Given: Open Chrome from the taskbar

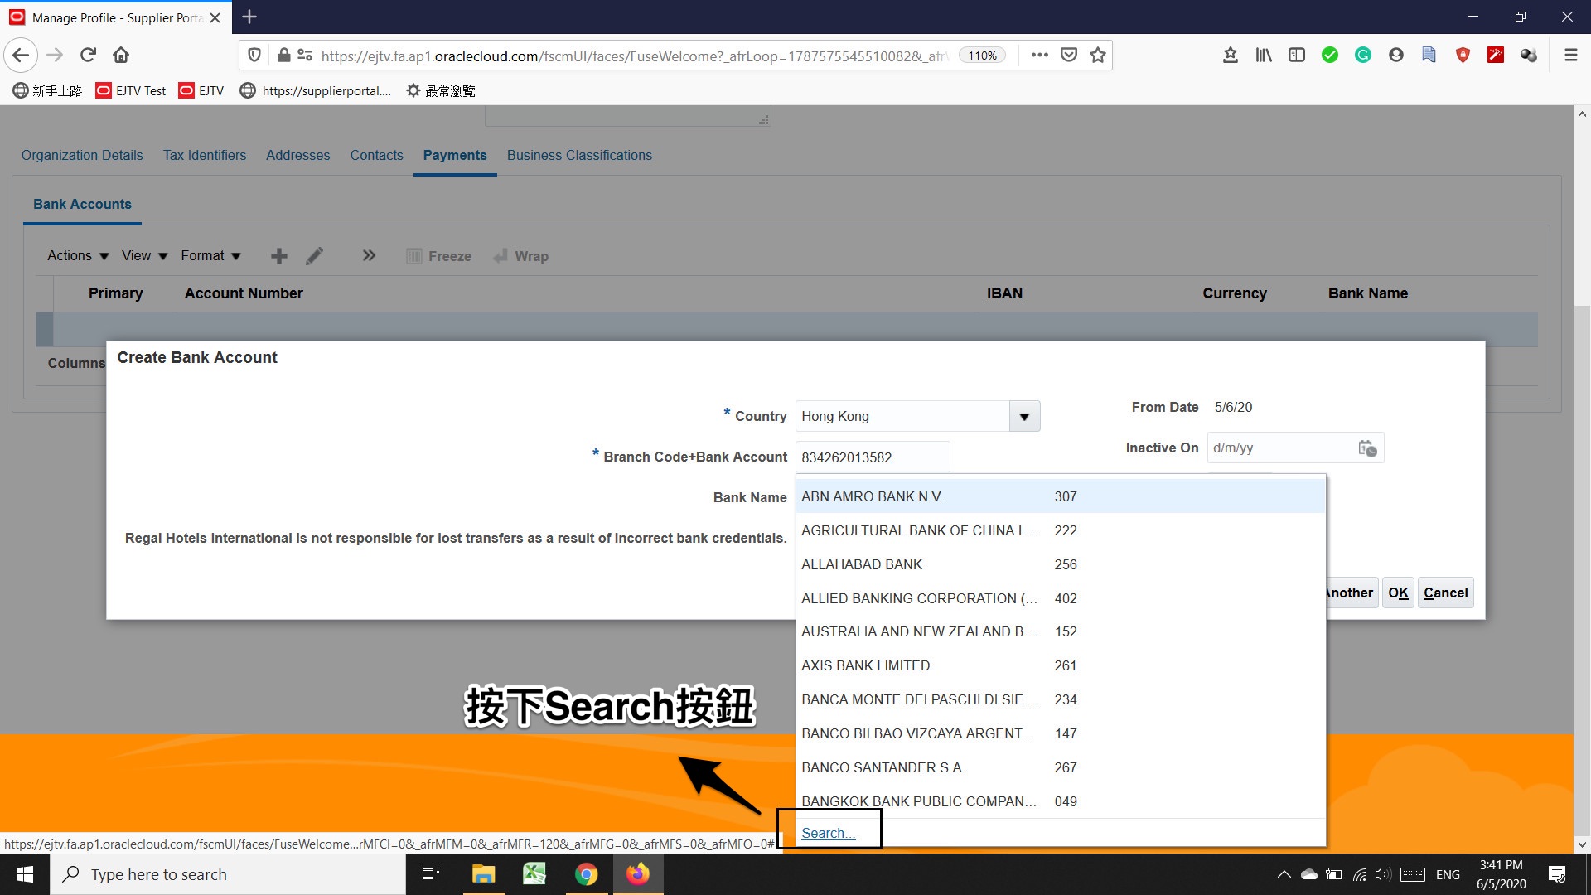Looking at the screenshot, I should 586,874.
